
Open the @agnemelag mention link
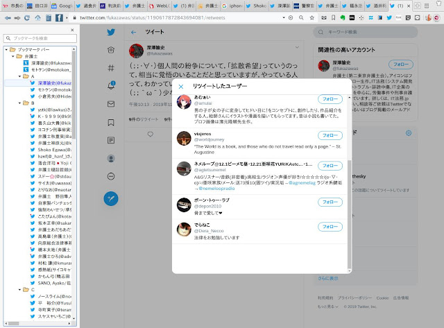[302, 183]
